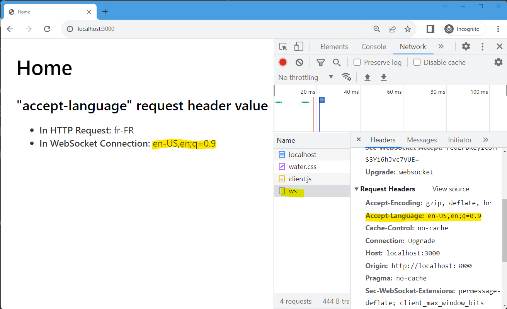Clear the network log

click(299, 62)
